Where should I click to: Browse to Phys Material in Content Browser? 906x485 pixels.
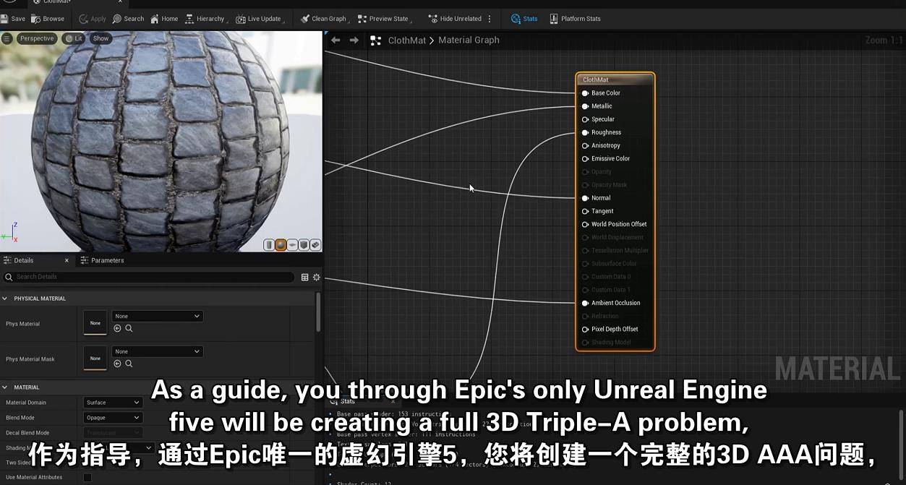point(129,328)
